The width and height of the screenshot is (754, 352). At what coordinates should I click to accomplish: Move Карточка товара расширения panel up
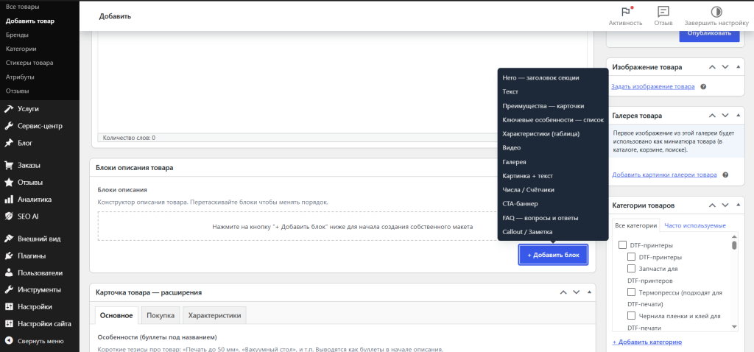point(563,292)
